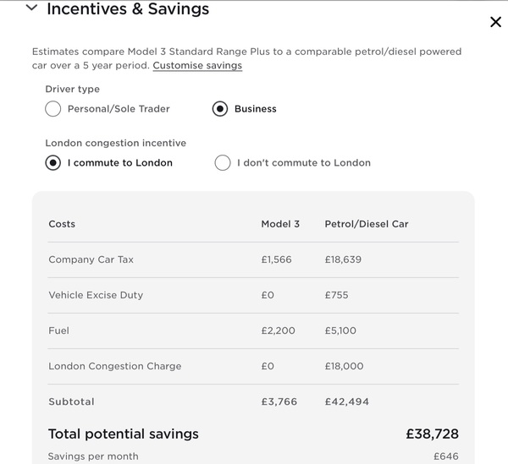Click the £38,728 total savings amount
The height and width of the screenshot is (464, 508).
432,434
